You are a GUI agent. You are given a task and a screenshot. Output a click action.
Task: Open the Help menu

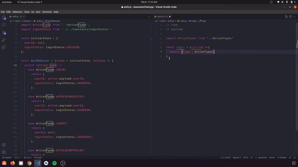coord(56,12)
